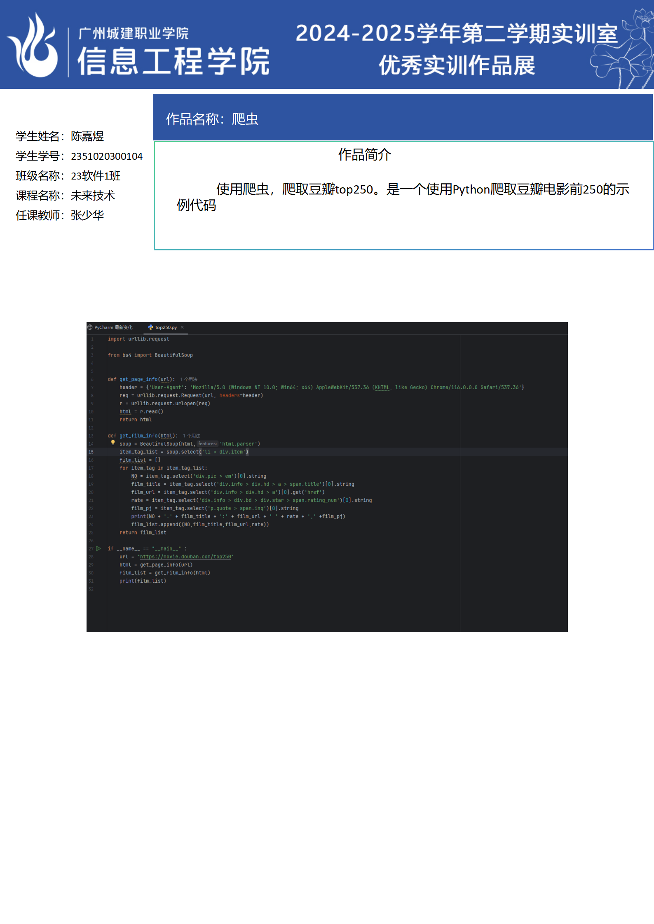
Task: Click the '1 个用法' hint beside get_film_info
Action: [192, 436]
